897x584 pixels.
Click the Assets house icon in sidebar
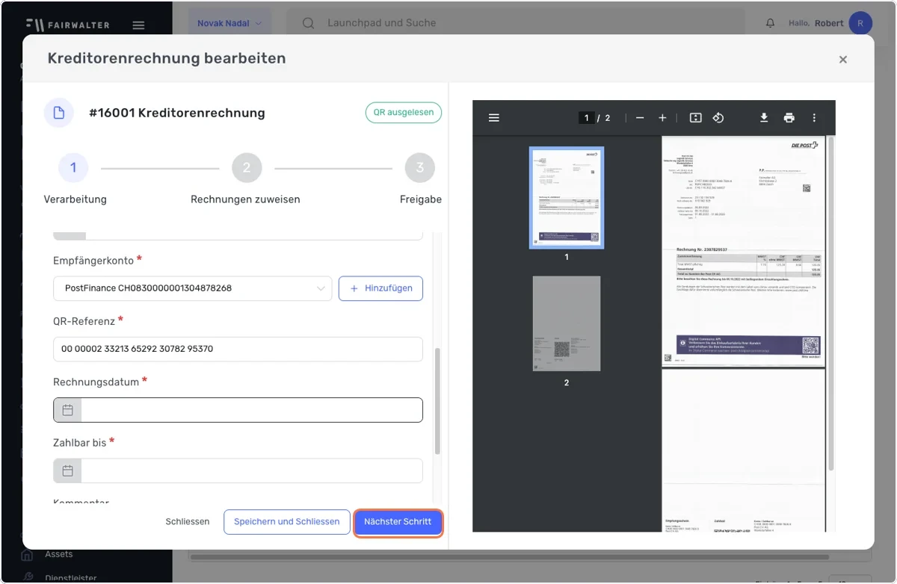tap(28, 555)
